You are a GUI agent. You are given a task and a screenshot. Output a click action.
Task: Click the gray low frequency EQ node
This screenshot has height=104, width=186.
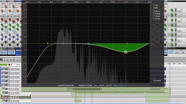(63, 43)
